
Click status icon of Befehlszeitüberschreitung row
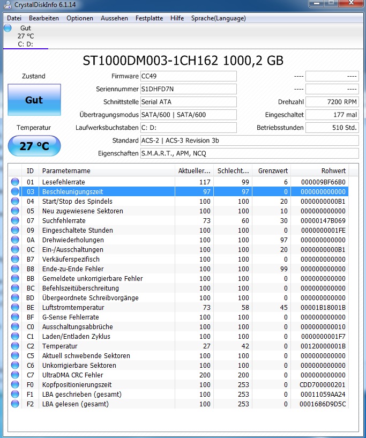click(x=15, y=288)
